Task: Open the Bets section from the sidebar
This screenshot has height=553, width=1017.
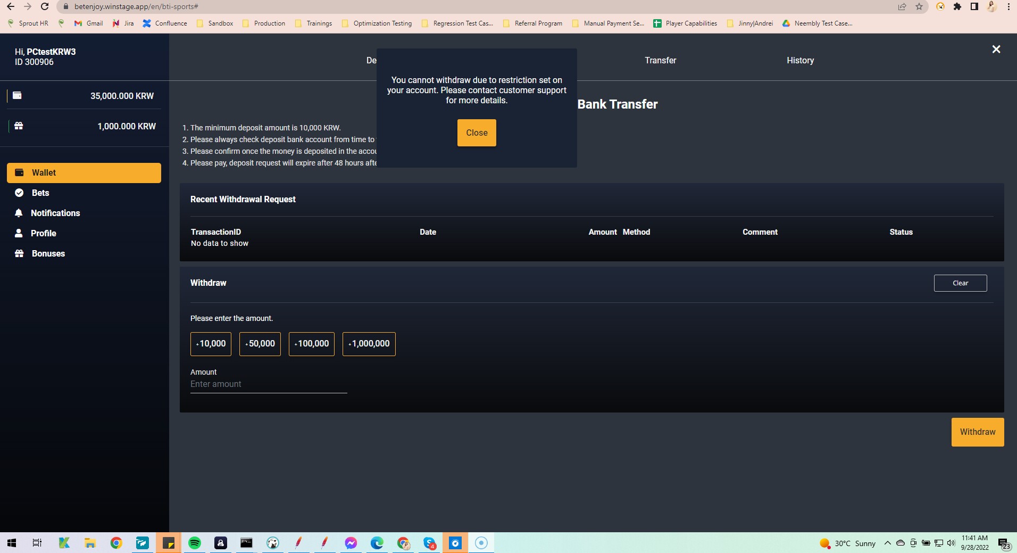Action: click(x=40, y=193)
